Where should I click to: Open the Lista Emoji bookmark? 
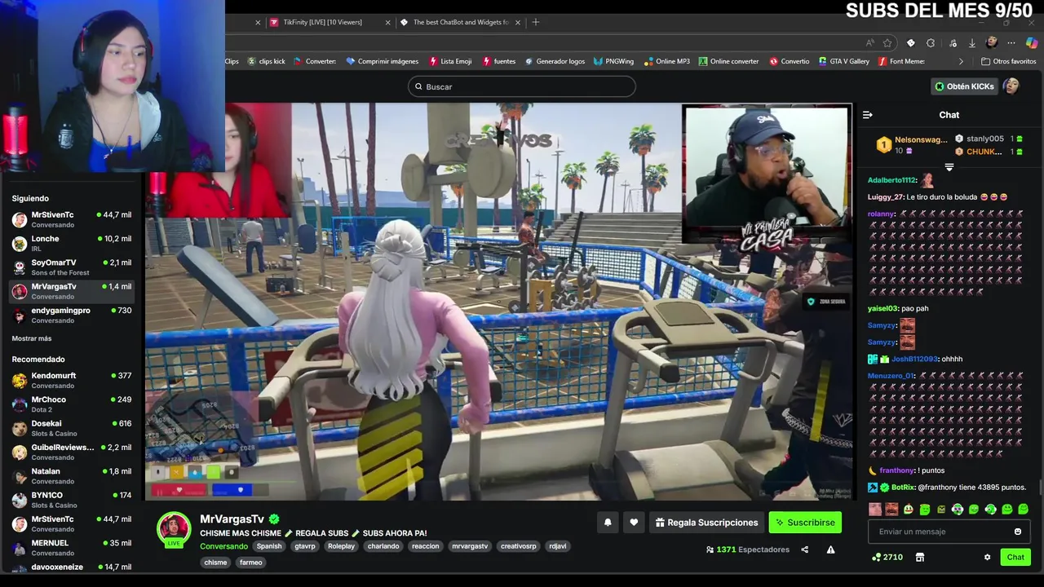click(449, 61)
